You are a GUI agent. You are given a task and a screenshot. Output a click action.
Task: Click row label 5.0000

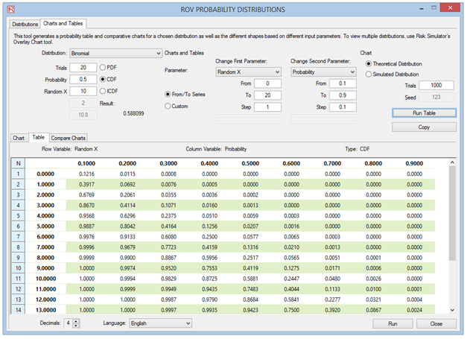(46, 226)
